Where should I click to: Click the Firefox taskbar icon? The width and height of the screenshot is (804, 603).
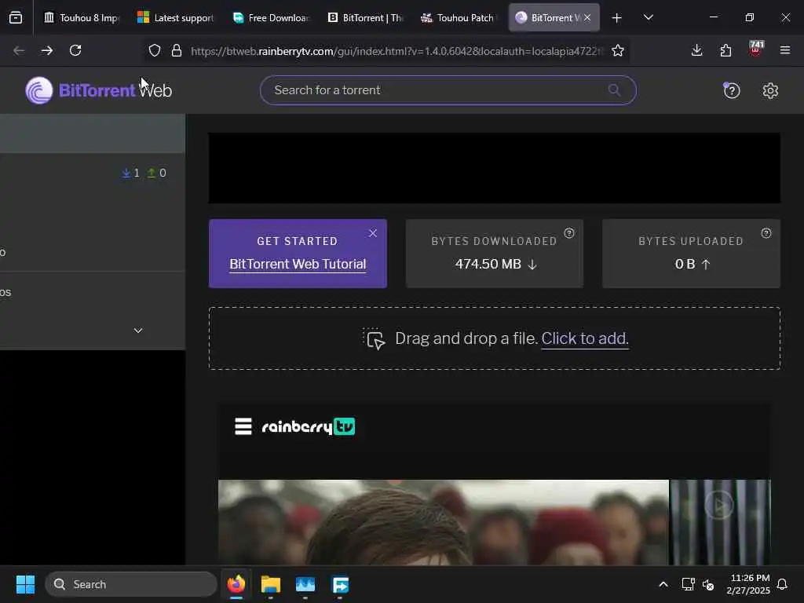236,584
